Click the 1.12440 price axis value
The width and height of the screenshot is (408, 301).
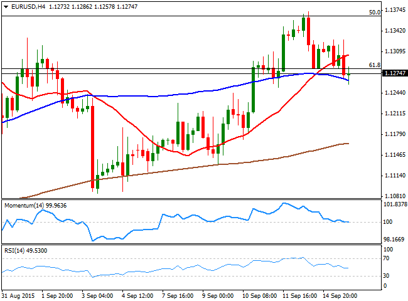(395, 93)
